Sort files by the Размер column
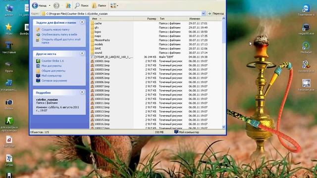This screenshot has width=317, height=178. (x=146, y=19)
